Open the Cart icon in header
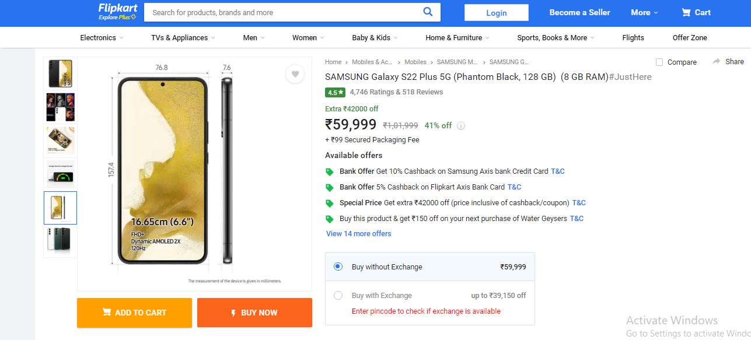Viewport: 751px width, 340px height. [686, 12]
